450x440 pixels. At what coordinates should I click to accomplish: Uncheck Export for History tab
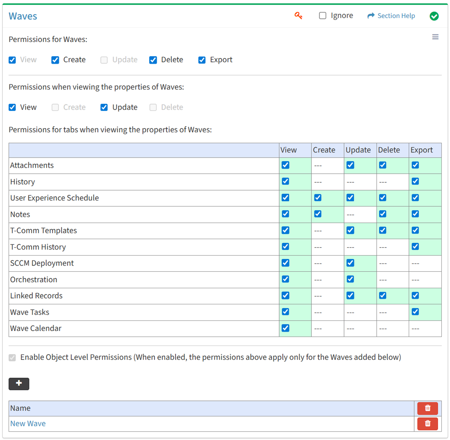click(415, 181)
